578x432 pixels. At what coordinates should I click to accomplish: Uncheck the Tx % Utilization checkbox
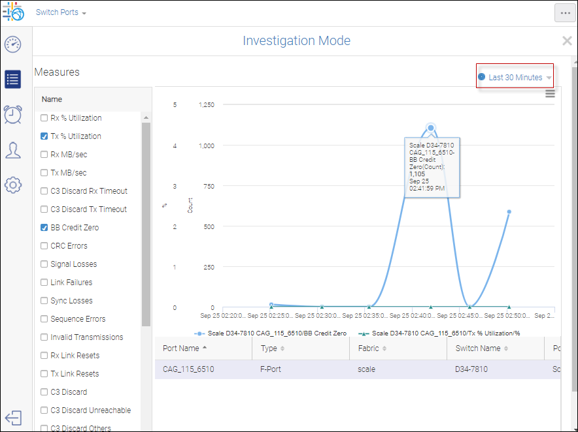44,136
